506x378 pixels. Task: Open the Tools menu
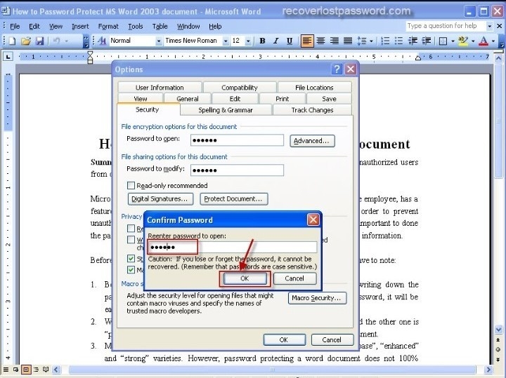(x=135, y=27)
